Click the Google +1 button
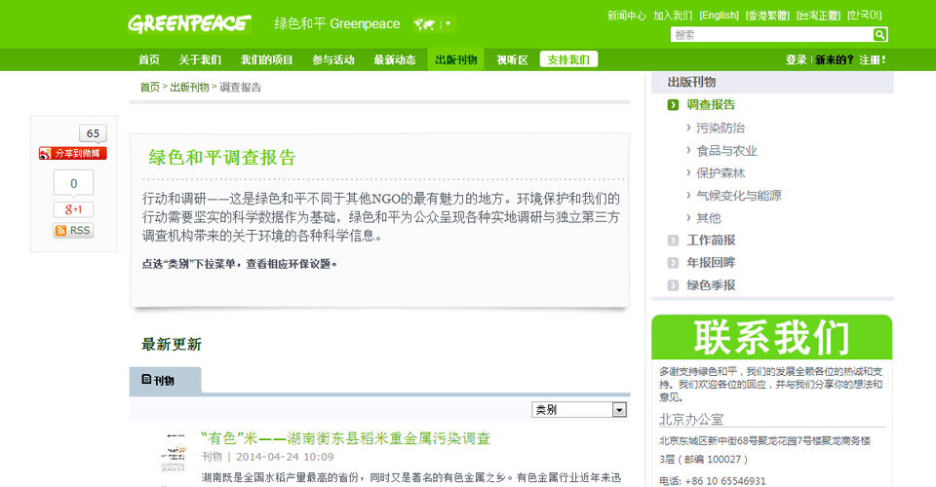The height and width of the screenshot is (487, 936). click(73, 209)
